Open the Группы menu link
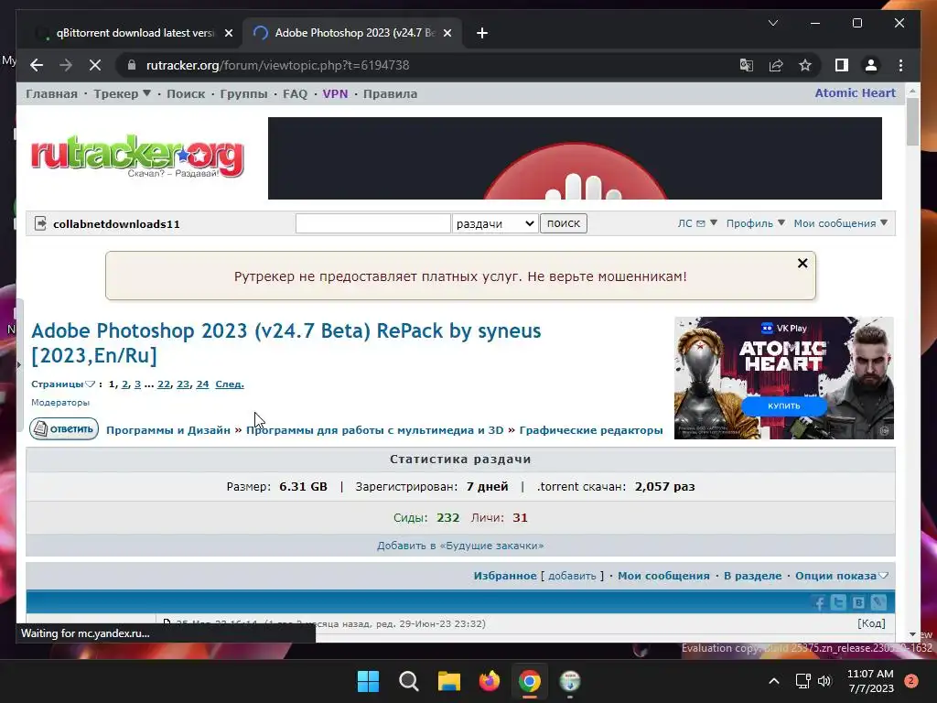The image size is (937, 703). point(243,94)
